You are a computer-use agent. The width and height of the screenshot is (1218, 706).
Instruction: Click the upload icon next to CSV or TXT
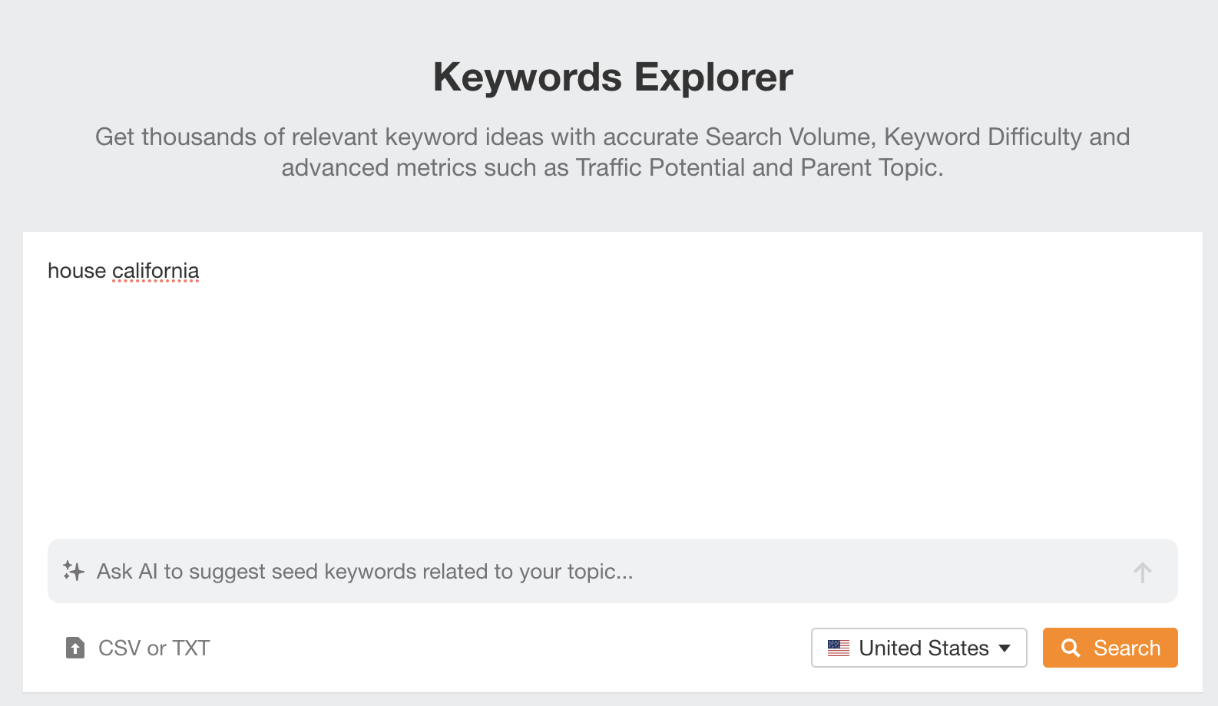point(74,648)
